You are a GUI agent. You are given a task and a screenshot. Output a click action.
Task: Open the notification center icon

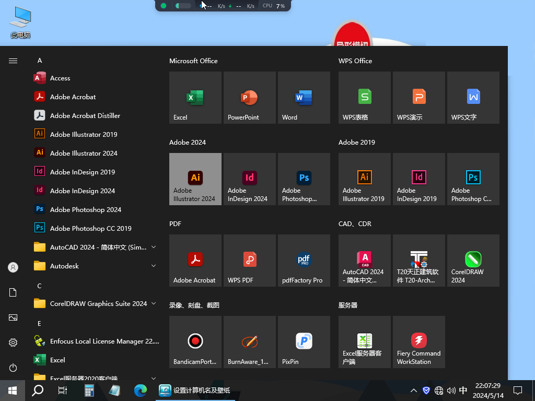coord(518,391)
